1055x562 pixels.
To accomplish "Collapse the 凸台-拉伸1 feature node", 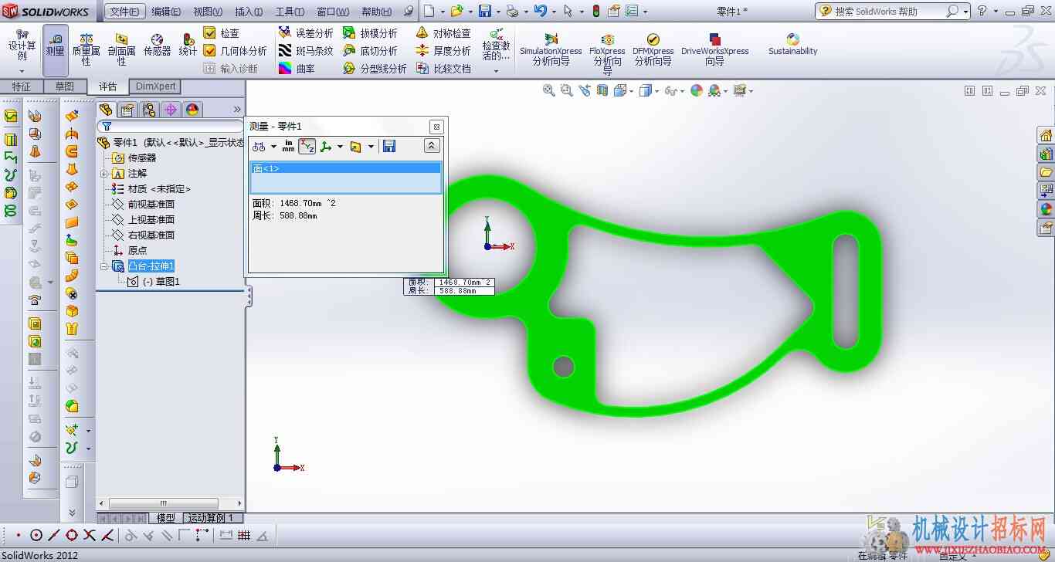I will [x=103, y=266].
